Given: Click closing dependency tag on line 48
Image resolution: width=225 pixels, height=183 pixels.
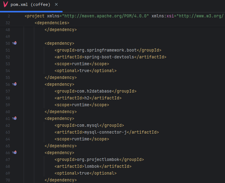Looking at the screenshot, I should (61, 30).
